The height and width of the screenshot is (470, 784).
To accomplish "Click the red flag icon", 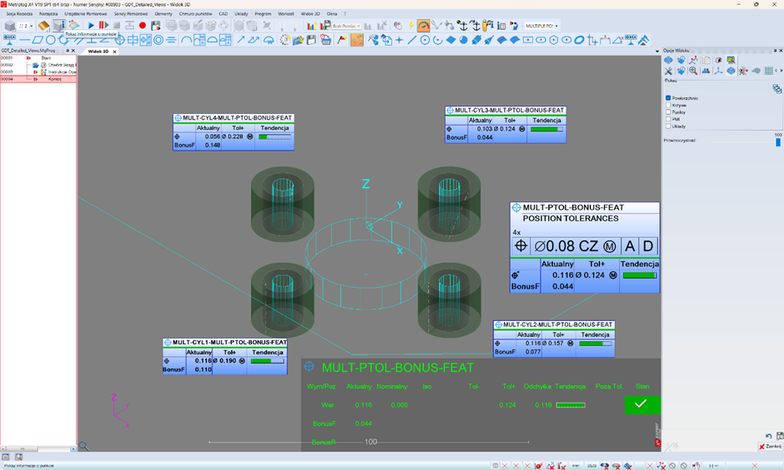I will pyautogui.click(x=342, y=40).
